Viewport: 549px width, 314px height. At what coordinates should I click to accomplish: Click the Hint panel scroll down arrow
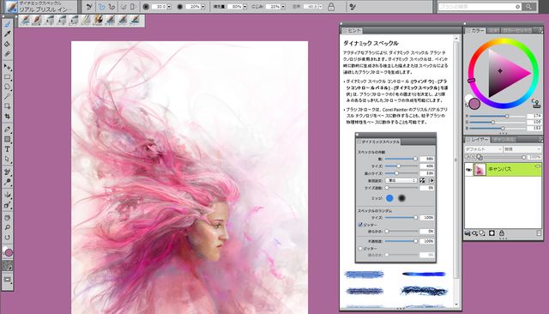[455, 305]
